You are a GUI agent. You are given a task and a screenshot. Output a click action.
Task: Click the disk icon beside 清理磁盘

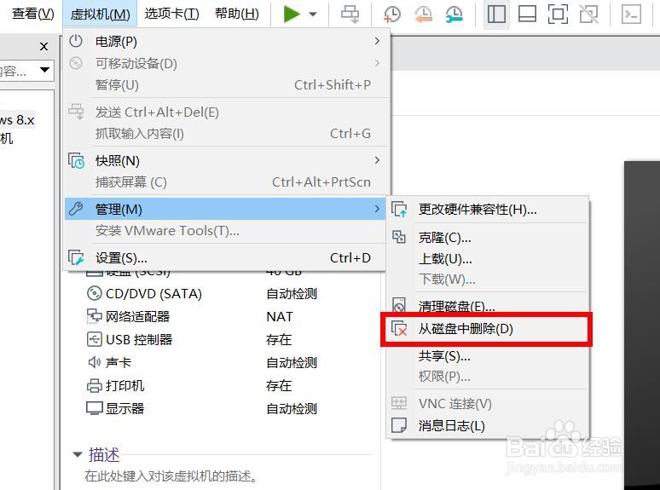tap(398, 305)
